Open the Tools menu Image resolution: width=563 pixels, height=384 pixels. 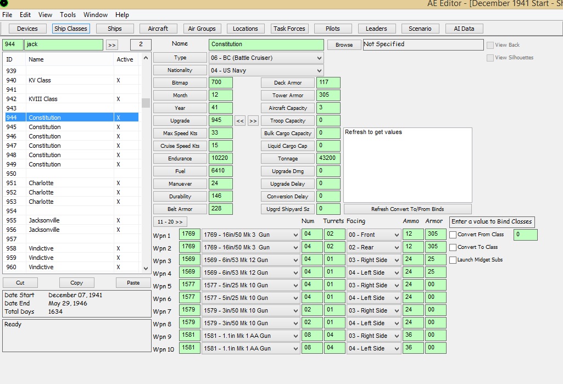tap(68, 15)
